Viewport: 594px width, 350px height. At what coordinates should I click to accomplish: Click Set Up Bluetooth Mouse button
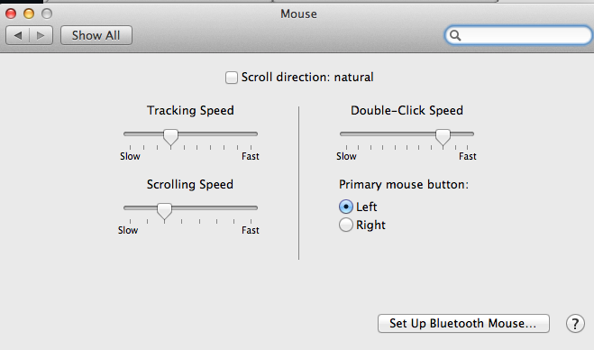pos(463,324)
